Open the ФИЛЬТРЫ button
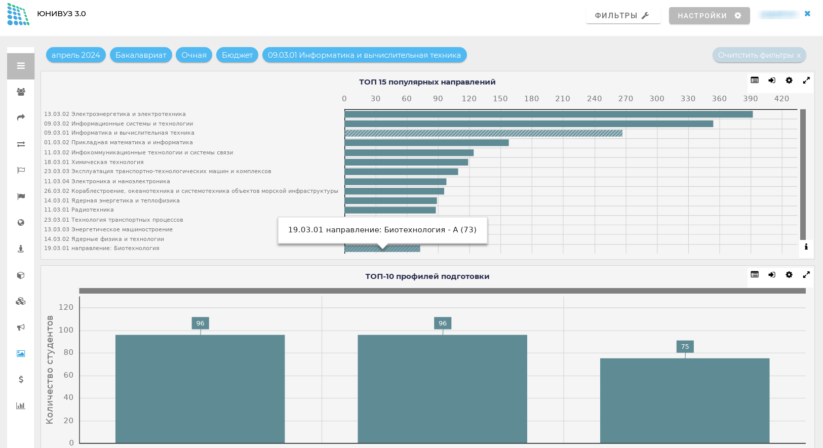The height and width of the screenshot is (448, 823). (623, 15)
